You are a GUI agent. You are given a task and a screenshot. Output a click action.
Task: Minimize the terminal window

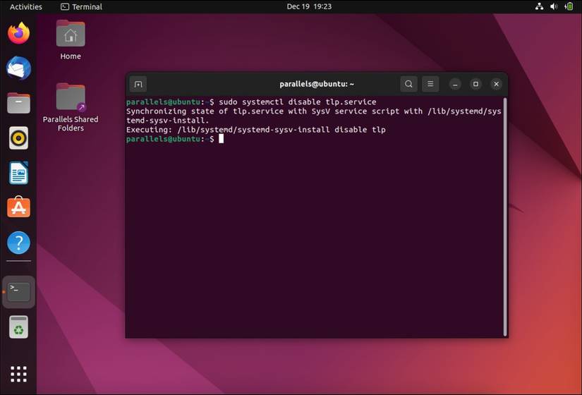455,84
